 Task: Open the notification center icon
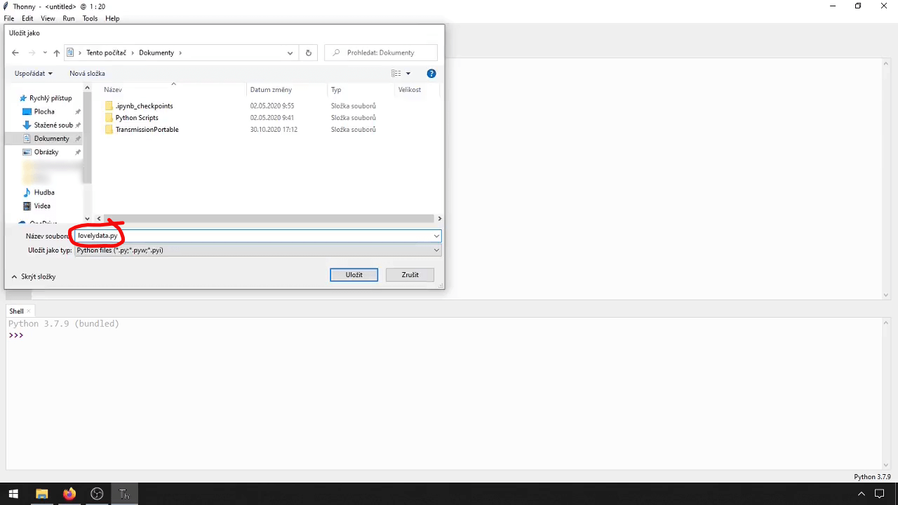point(879,494)
